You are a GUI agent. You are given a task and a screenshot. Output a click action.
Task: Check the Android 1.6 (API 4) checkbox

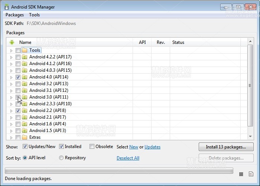(18, 124)
